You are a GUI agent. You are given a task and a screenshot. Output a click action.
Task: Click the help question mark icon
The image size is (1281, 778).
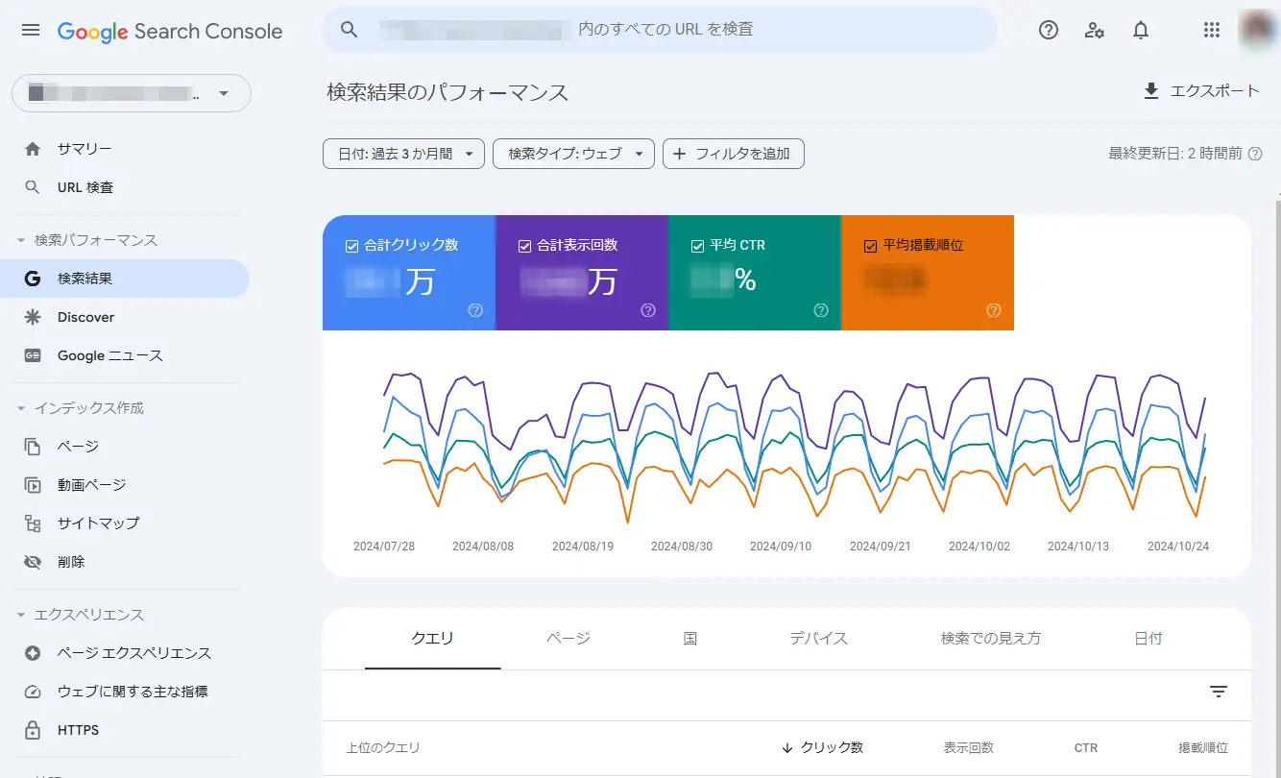click(x=1049, y=30)
